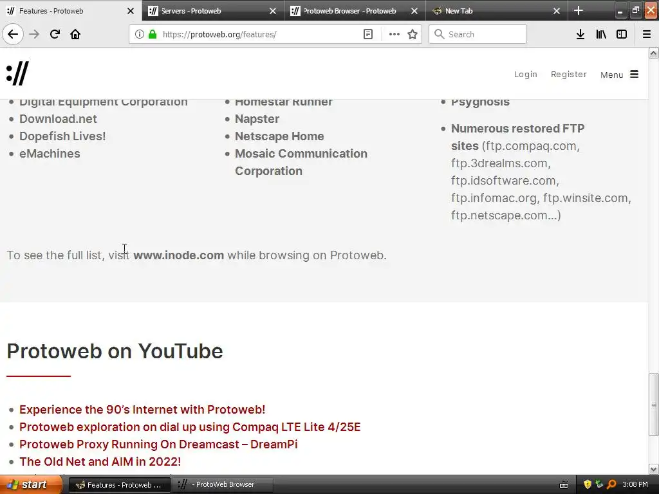Open Protoweb exploration on dial up link
The height and width of the screenshot is (494, 659).
[190, 427]
